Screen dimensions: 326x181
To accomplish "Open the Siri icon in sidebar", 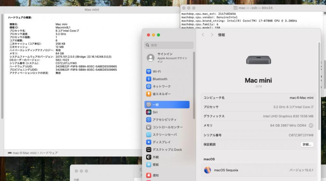I will click(148, 112).
